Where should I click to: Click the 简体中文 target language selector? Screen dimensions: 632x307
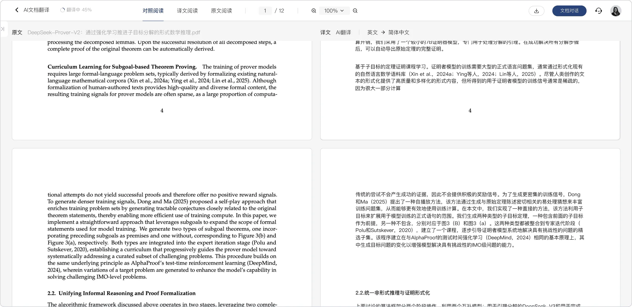coord(399,32)
